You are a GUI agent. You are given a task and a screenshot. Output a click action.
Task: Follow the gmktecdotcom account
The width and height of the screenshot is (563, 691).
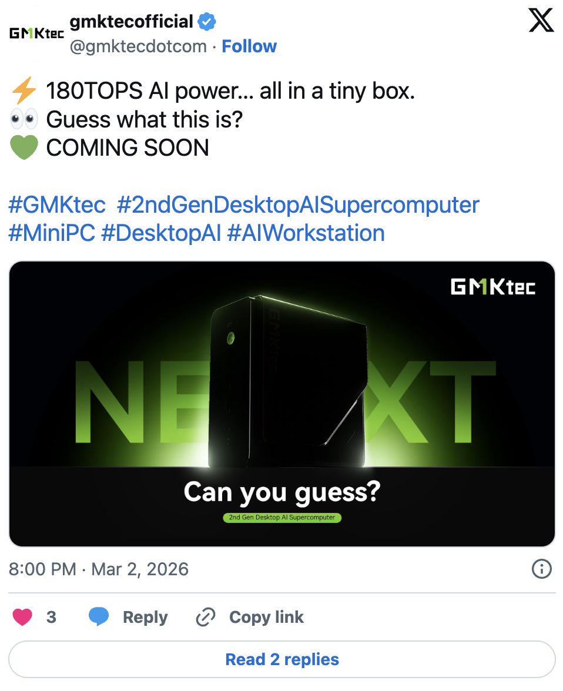[x=249, y=46]
